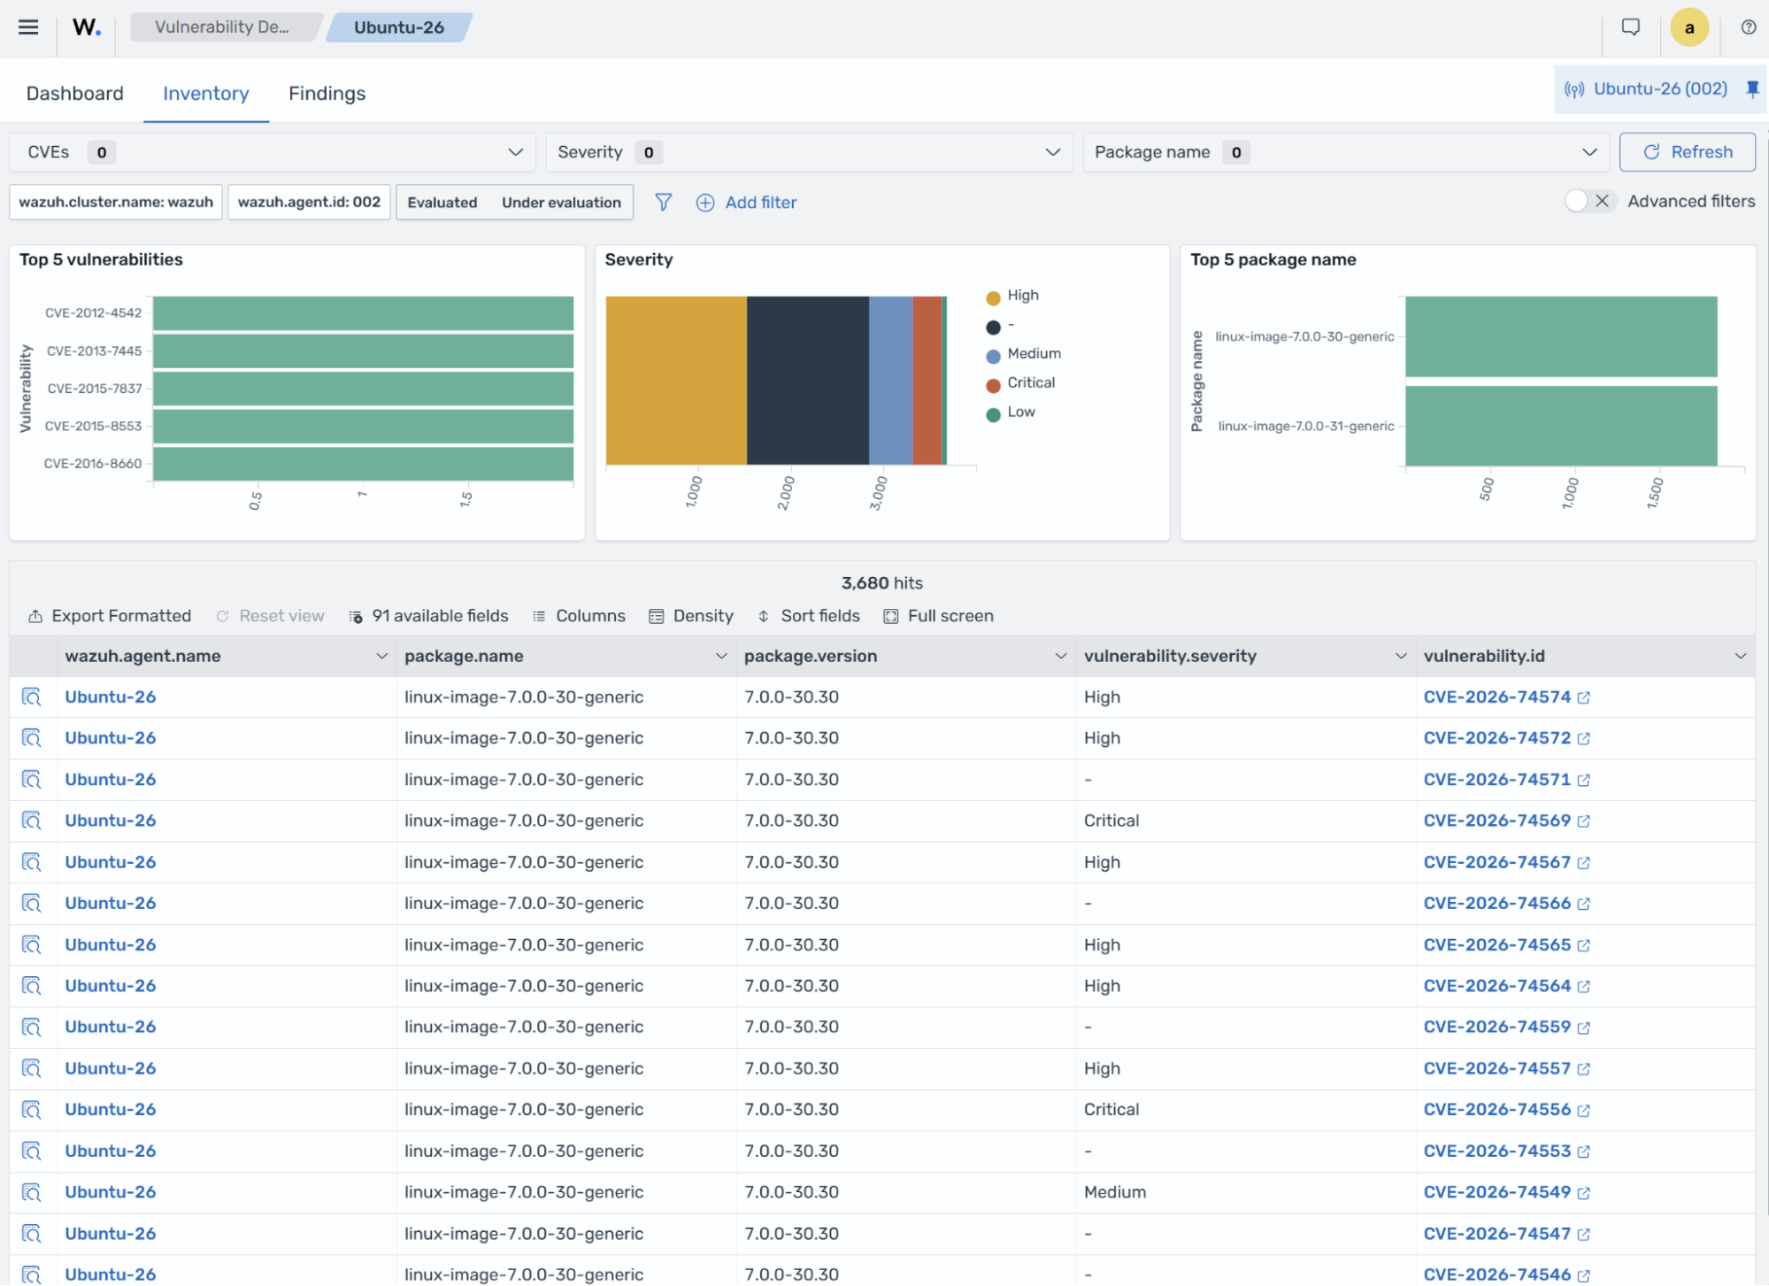The height and width of the screenshot is (1286, 1769).
Task: Open vulnerability.severity column header menu
Action: tap(1400, 657)
